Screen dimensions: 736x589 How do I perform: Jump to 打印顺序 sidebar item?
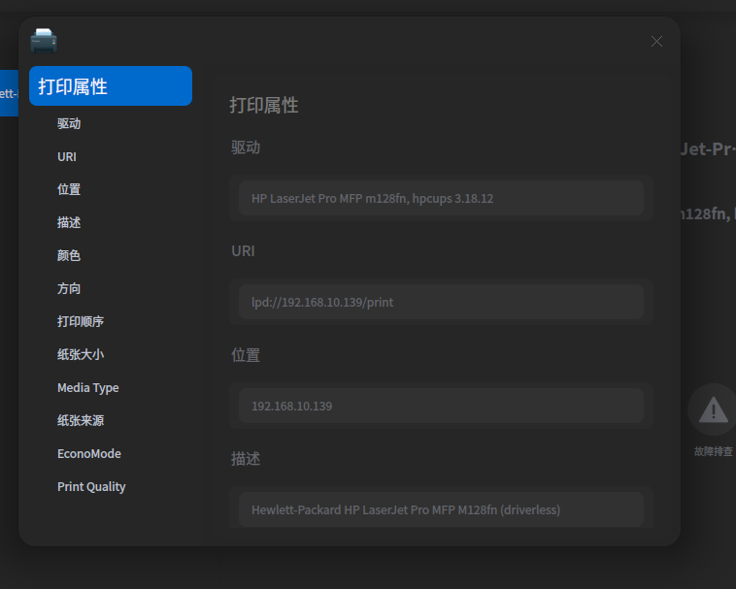click(81, 322)
